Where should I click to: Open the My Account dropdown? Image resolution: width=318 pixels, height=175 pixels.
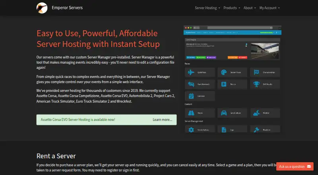[270, 8]
